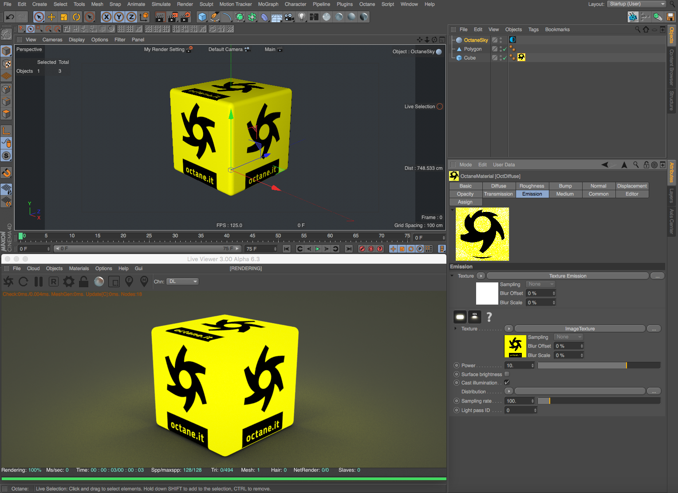Open Live Viewer Materials menu
This screenshot has height=493, width=678.
[x=79, y=268]
